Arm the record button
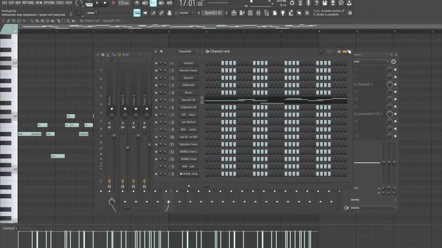This screenshot has height=248, width=442. [x=113, y=3]
